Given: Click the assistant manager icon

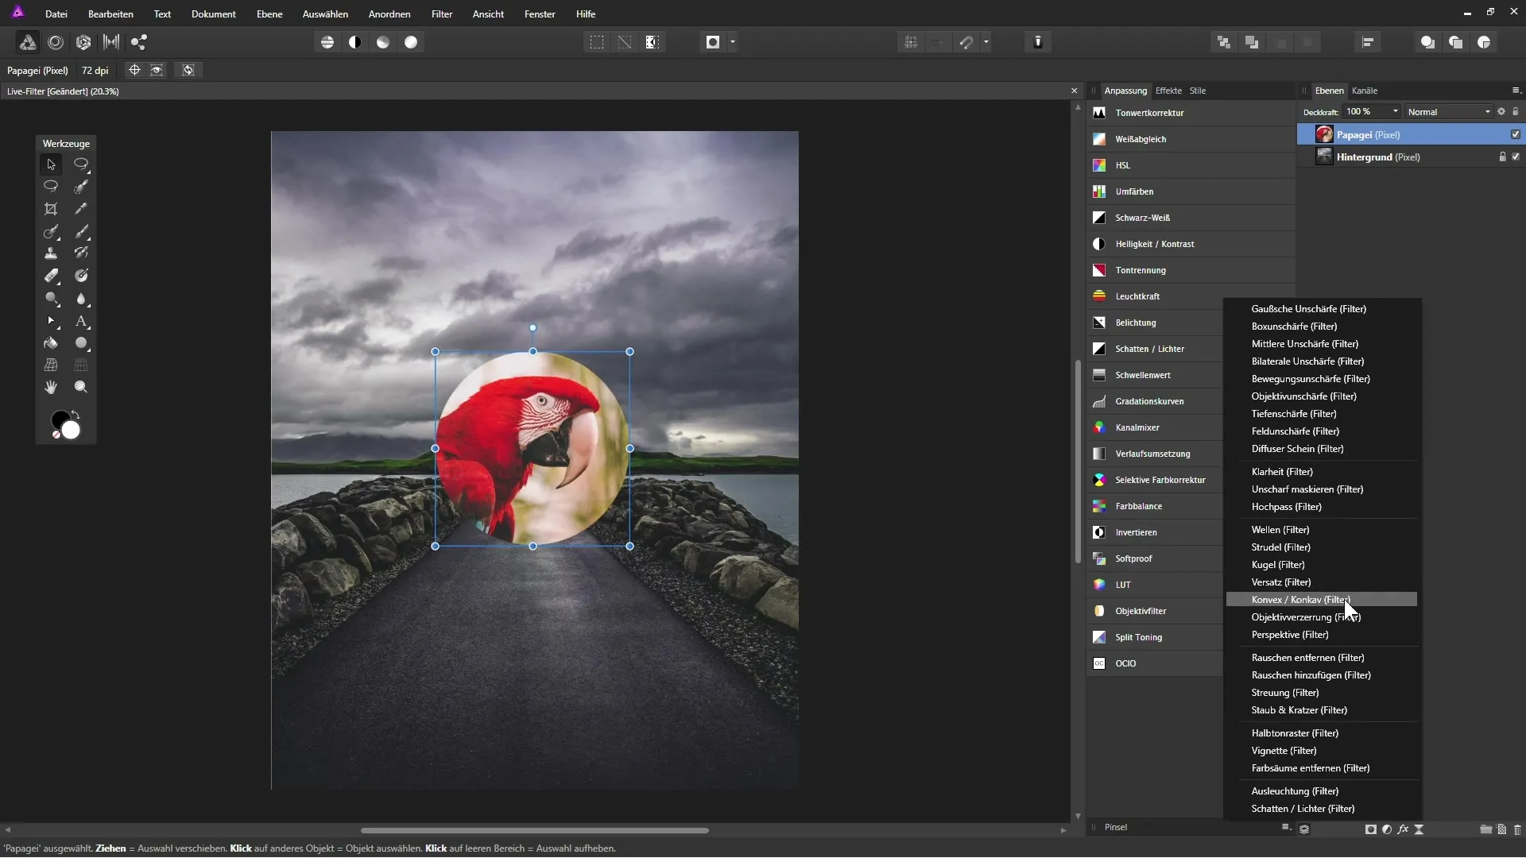Looking at the screenshot, I should click(x=1038, y=42).
